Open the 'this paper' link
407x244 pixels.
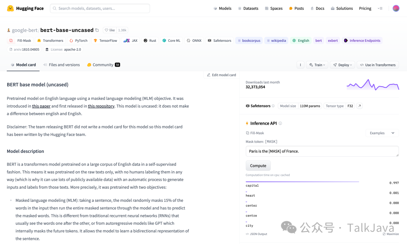tap(41, 106)
